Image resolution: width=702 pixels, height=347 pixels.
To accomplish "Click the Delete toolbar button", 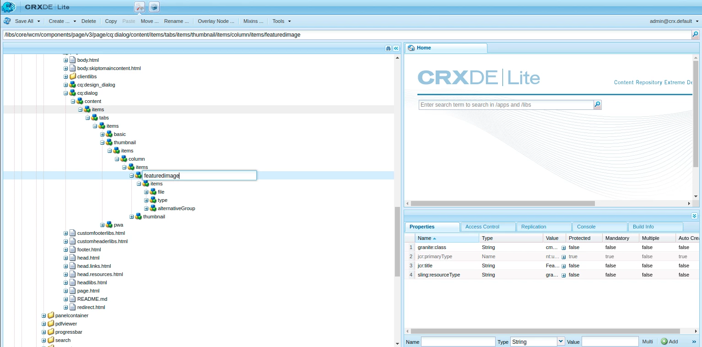I will [89, 21].
